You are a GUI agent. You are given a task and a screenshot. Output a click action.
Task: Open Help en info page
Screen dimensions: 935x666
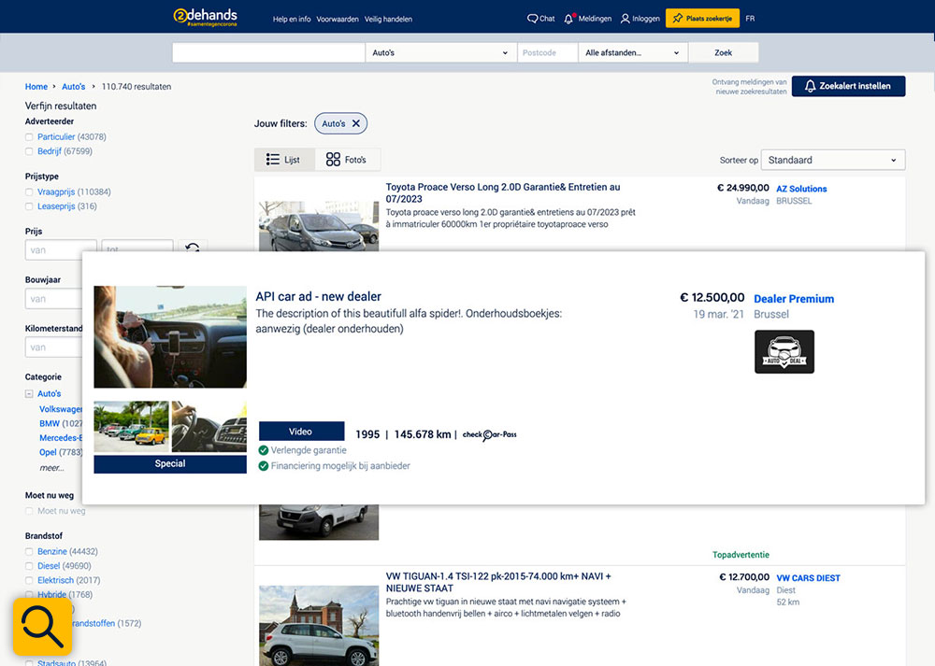click(292, 19)
